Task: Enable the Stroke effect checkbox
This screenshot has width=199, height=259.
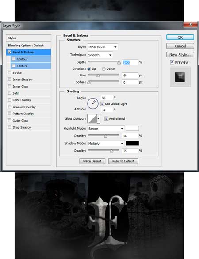Action: click(10, 72)
